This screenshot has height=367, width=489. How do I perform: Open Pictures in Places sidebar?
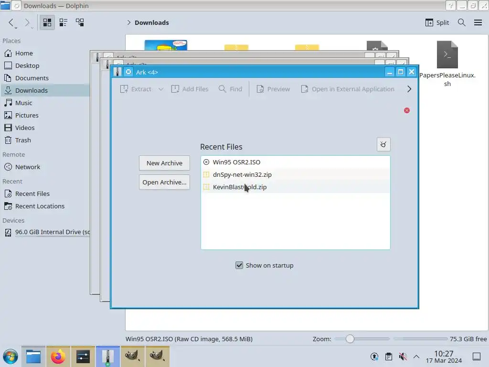45,116
